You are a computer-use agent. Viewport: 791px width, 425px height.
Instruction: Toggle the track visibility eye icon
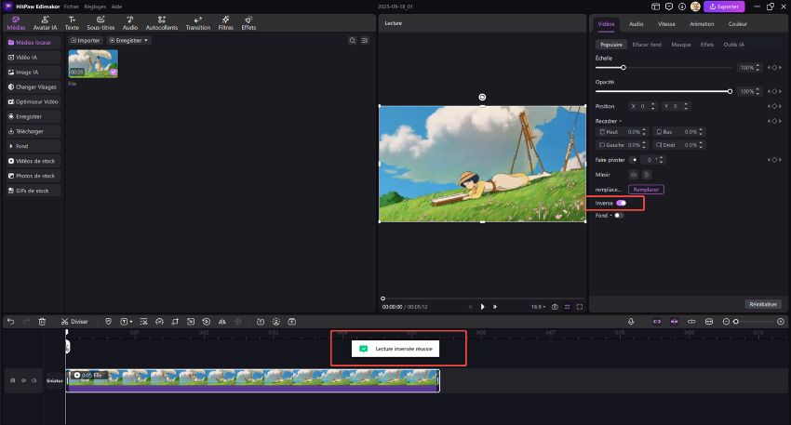[23, 380]
